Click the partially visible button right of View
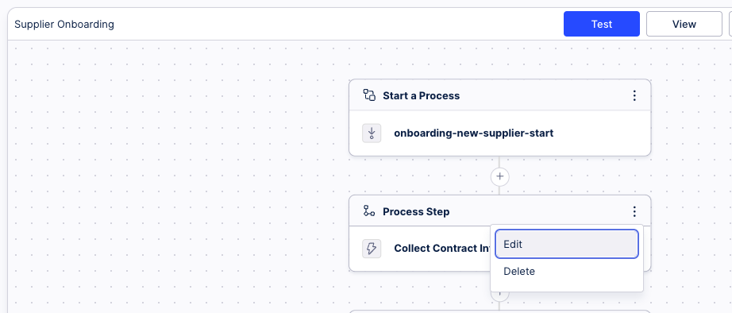The image size is (732, 313). 730,25
